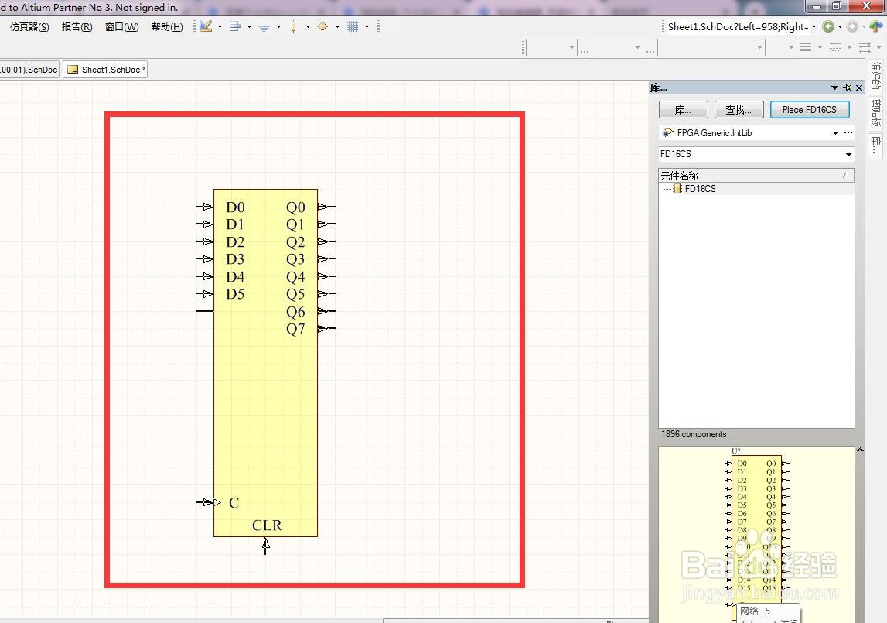The width and height of the screenshot is (887, 623).
Task: Click the 1896 components count text
Action: tap(694, 434)
